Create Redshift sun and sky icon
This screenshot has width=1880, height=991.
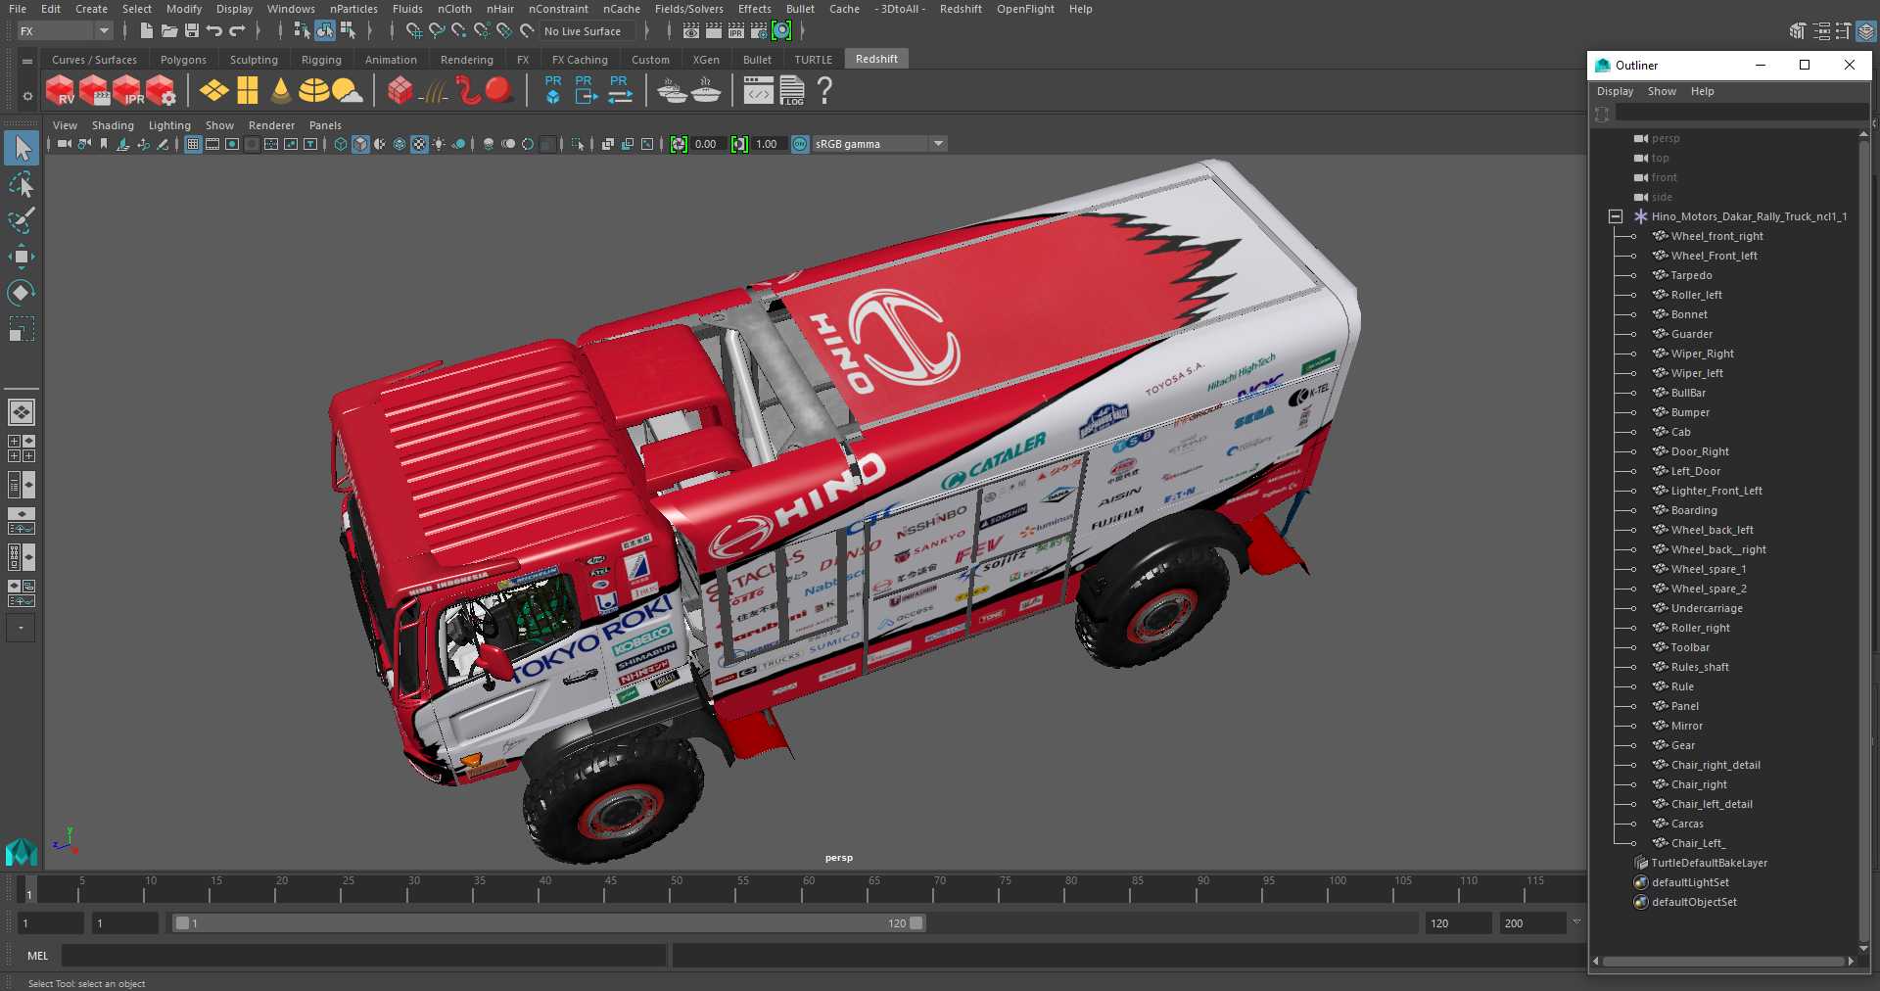(347, 91)
